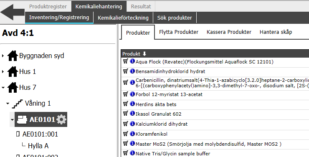Open info icon for Carbenicillin

(x=132, y=82)
